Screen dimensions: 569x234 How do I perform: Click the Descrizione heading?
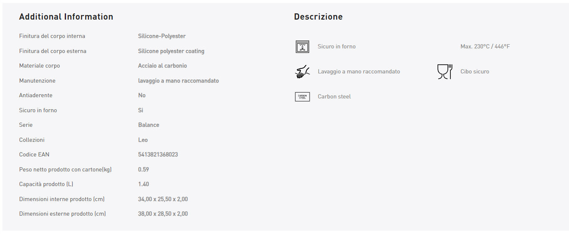click(318, 17)
